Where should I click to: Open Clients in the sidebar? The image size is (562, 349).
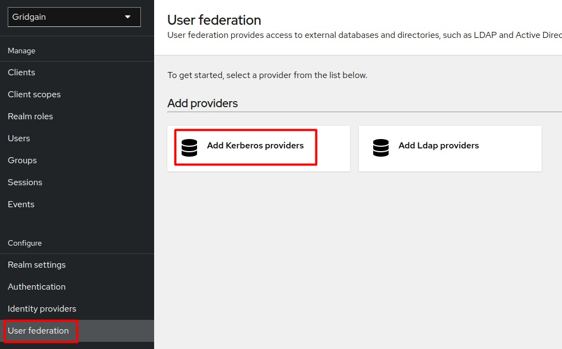(77, 73)
